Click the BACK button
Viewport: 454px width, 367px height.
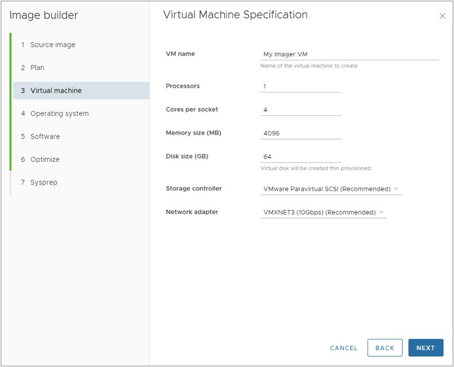[x=385, y=347]
